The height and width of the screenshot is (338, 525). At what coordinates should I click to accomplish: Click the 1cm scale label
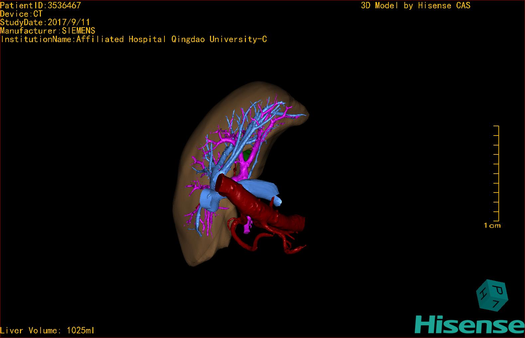tap(492, 226)
